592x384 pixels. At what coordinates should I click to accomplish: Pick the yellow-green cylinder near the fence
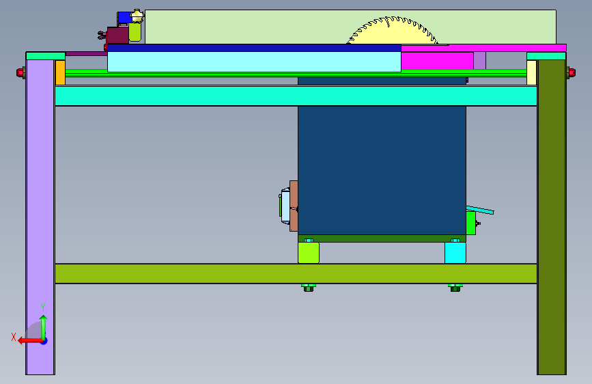(135, 31)
